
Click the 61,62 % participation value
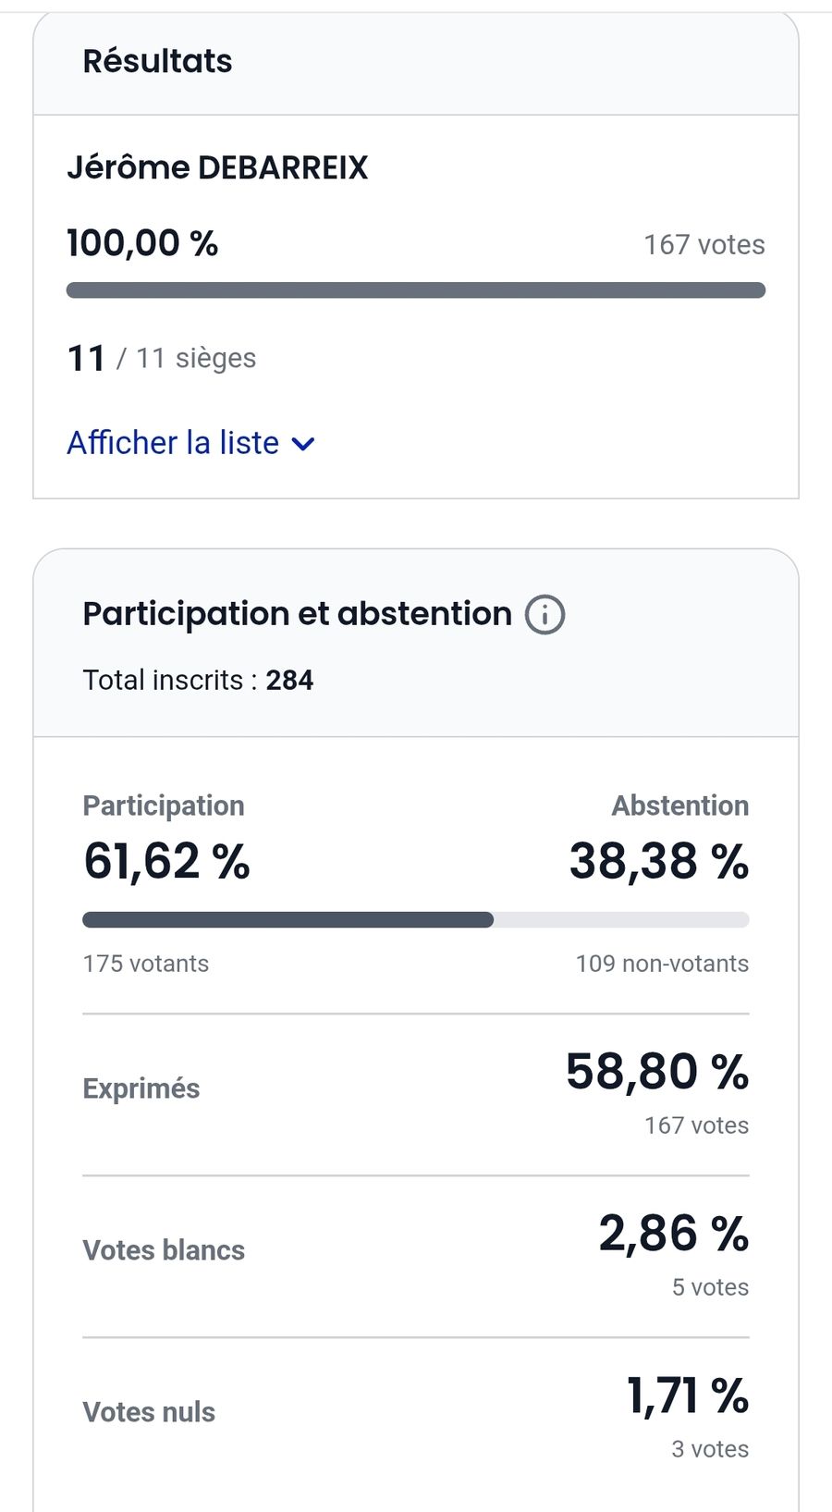[166, 861]
